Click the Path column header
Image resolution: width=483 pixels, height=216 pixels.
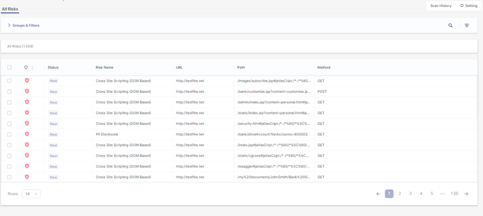[x=241, y=67]
